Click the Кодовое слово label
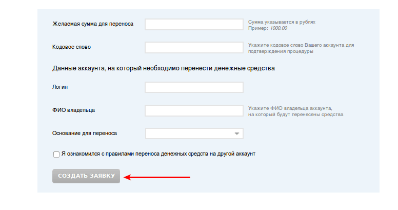398x210 pixels. coord(72,47)
